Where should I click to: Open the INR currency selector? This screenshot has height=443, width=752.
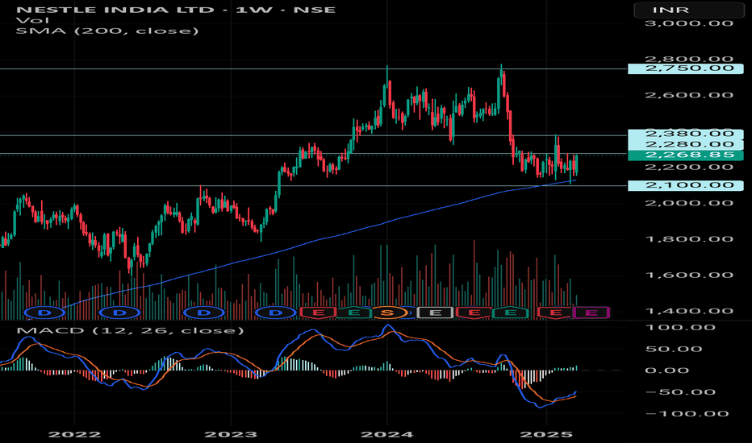689,10
